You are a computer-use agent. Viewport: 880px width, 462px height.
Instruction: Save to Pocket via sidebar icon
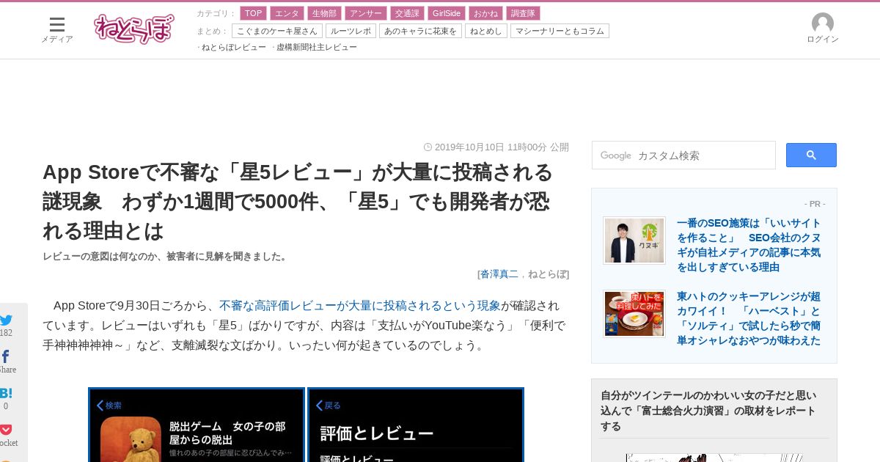click(6, 430)
